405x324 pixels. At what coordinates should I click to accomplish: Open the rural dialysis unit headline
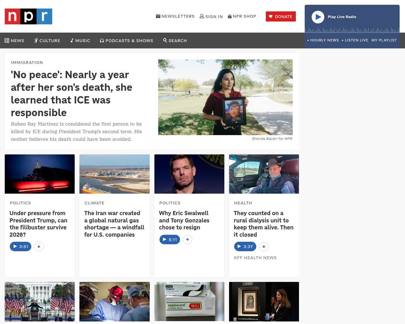click(x=264, y=224)
